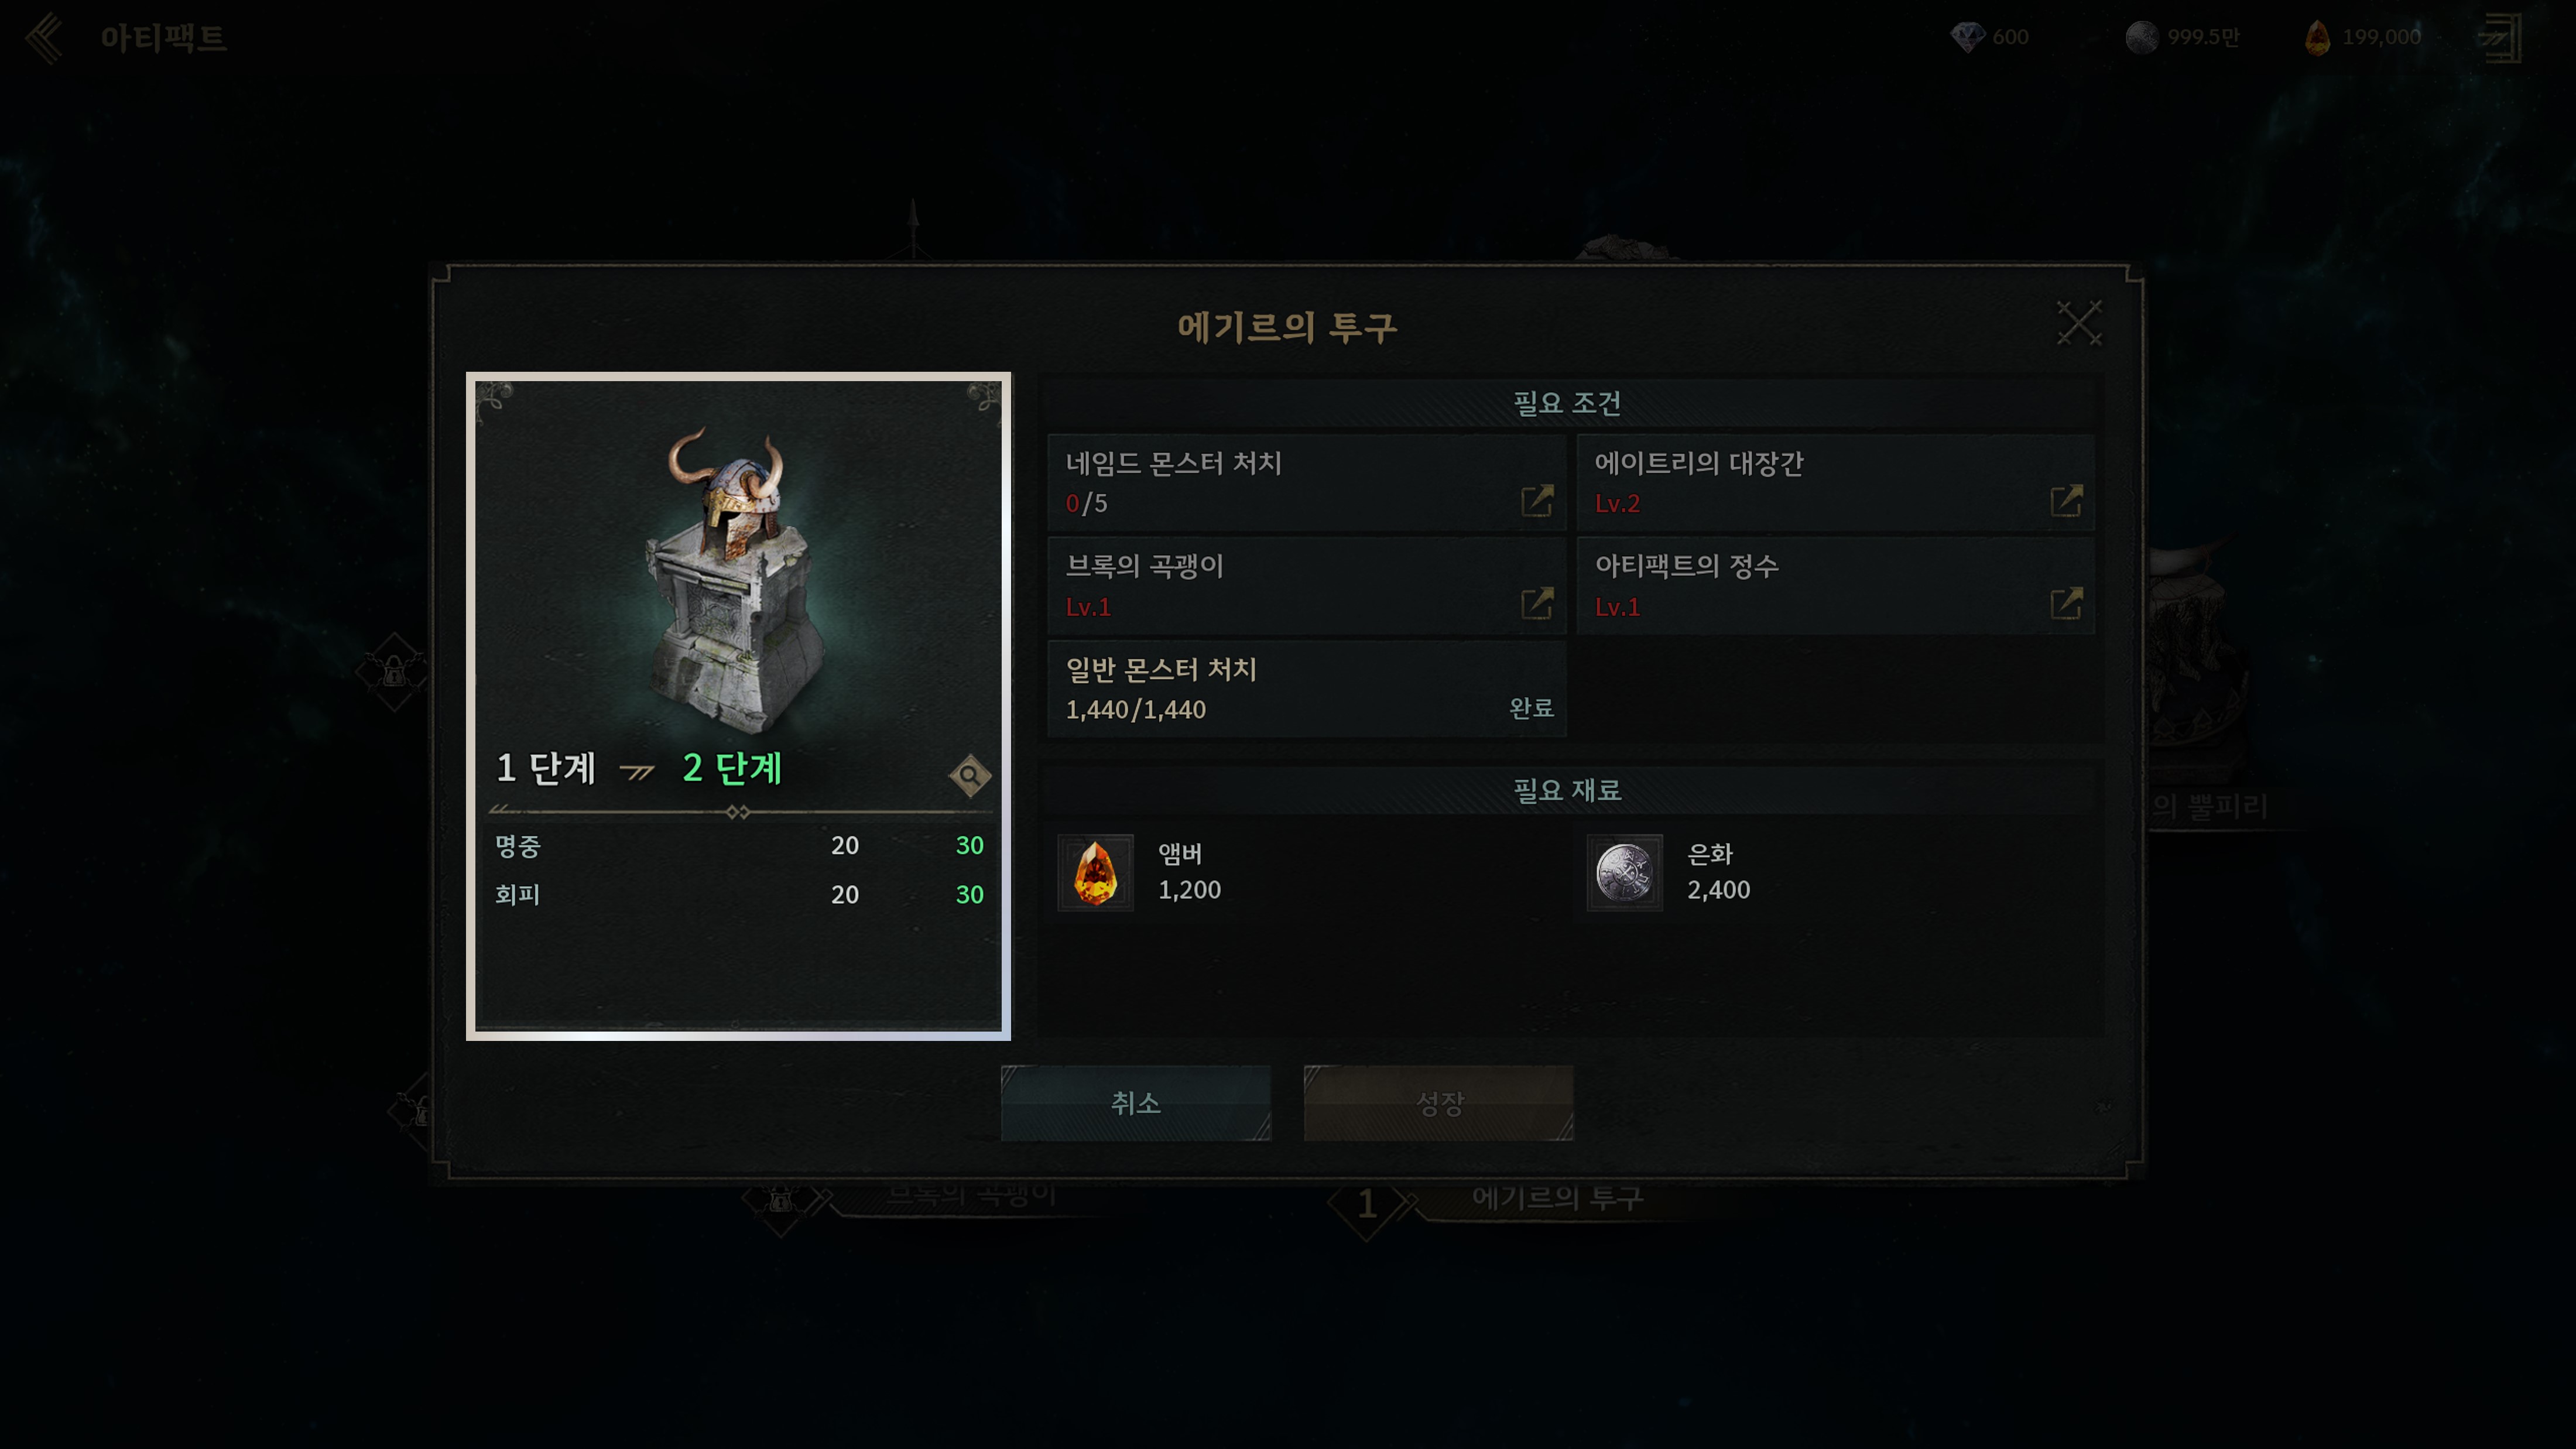The width and height of the screenshot is (2576, 1449).
Task: Click the diamond currency icon showing 600
Action: pos(1967,37)
